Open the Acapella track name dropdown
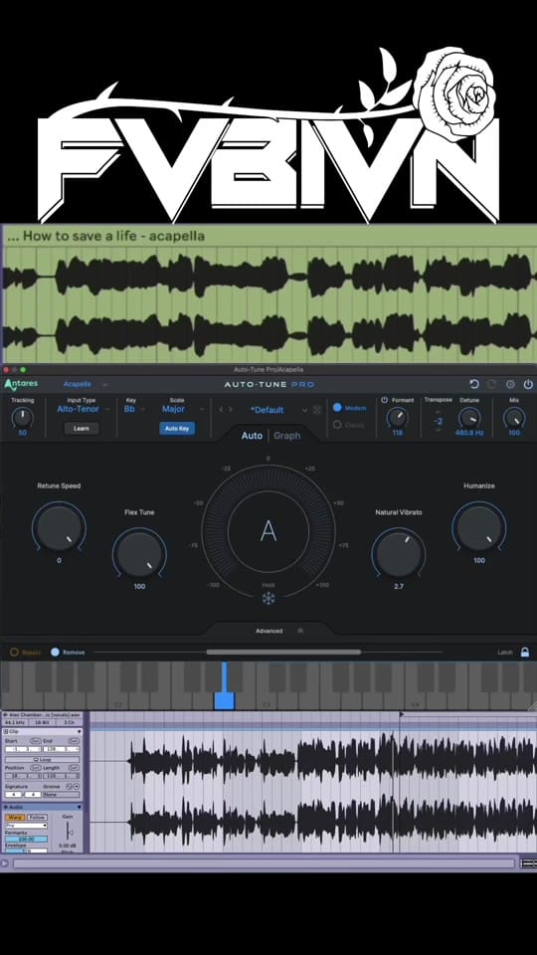The image size is (537, 955). tap(86, 384)
